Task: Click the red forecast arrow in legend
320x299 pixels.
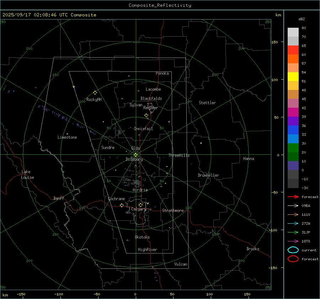Action: tap(293, 197)
